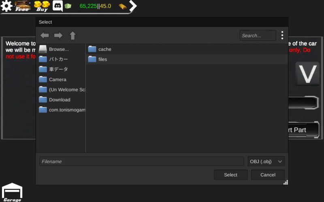The image size is (324, 202).
Task: Focus the Filename input field
Action: [141, 162]
